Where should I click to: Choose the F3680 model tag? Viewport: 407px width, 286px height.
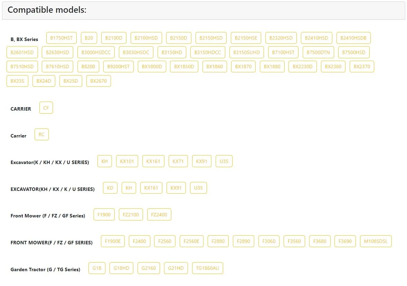tap(320, 241)
